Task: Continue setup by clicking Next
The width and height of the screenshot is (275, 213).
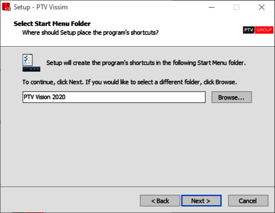Action: [x=201, y=201]
